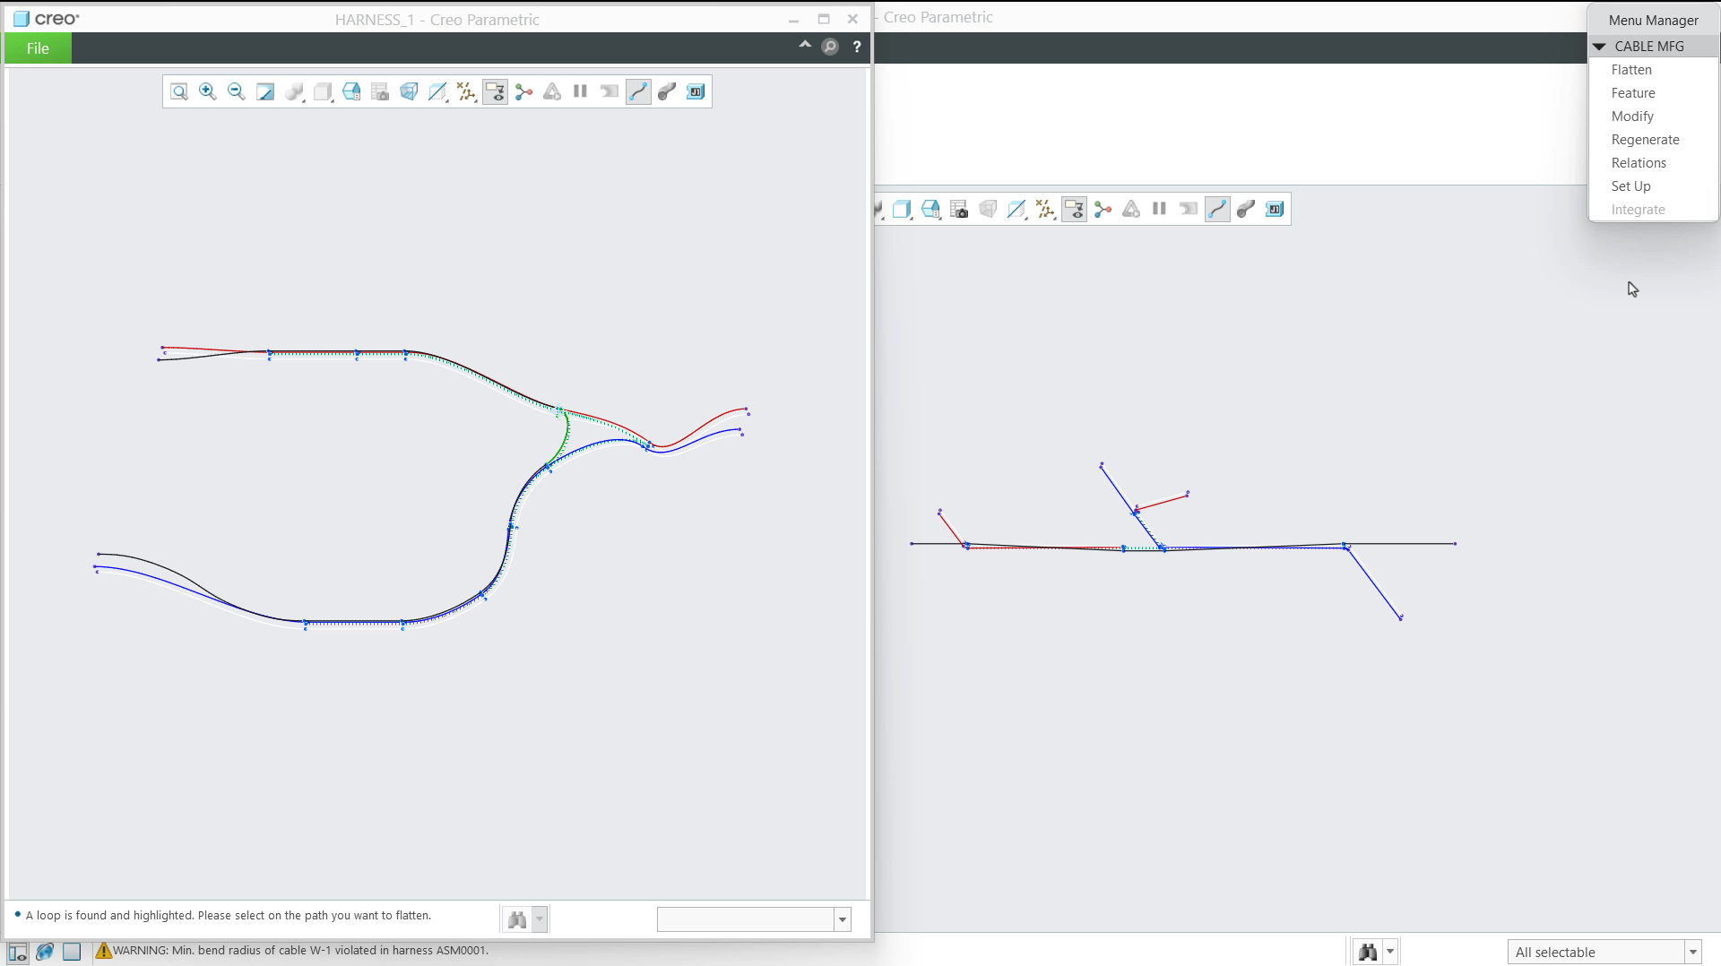Viewport: 1721px width, 966px height.
Task: Open Datum Display Filters in HARNESS_1 toolbar
Action: coord(466,91)
